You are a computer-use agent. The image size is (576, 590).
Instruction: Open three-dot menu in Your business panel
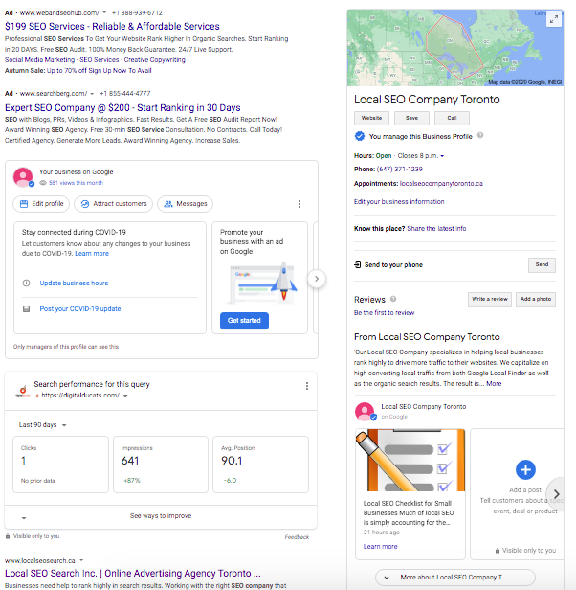pos(299,204)
